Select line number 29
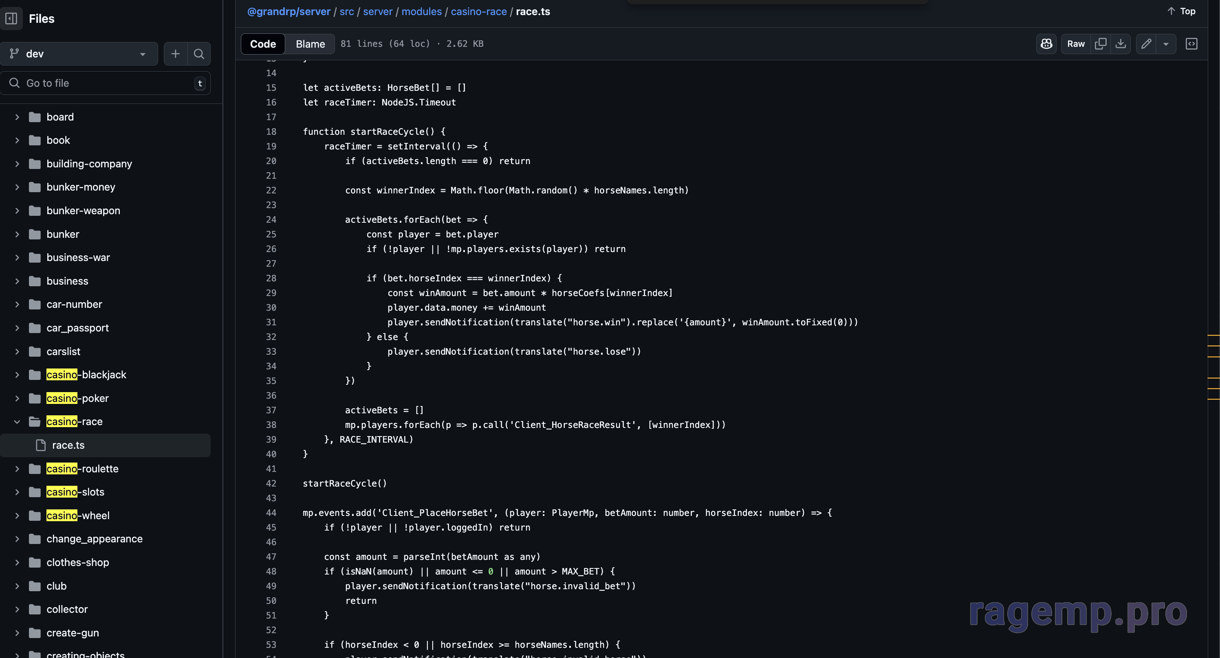The image size is (1220, 658). (271, 293)
